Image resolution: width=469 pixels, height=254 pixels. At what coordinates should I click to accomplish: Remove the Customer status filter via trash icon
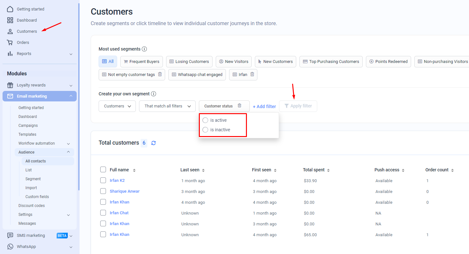[x=240, y=106]
